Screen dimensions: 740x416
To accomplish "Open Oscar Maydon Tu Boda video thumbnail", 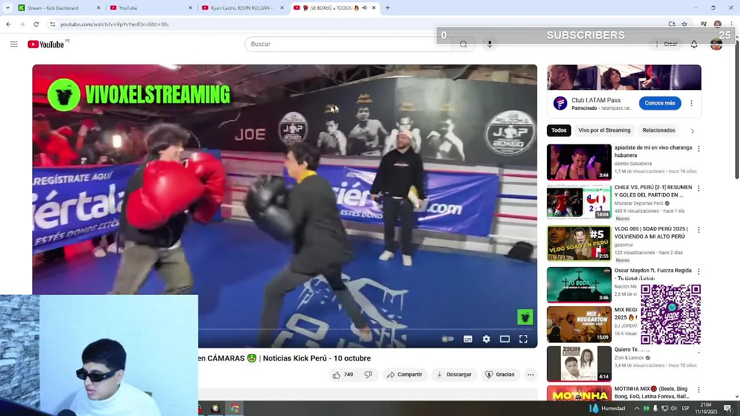I will pos(579,284).
